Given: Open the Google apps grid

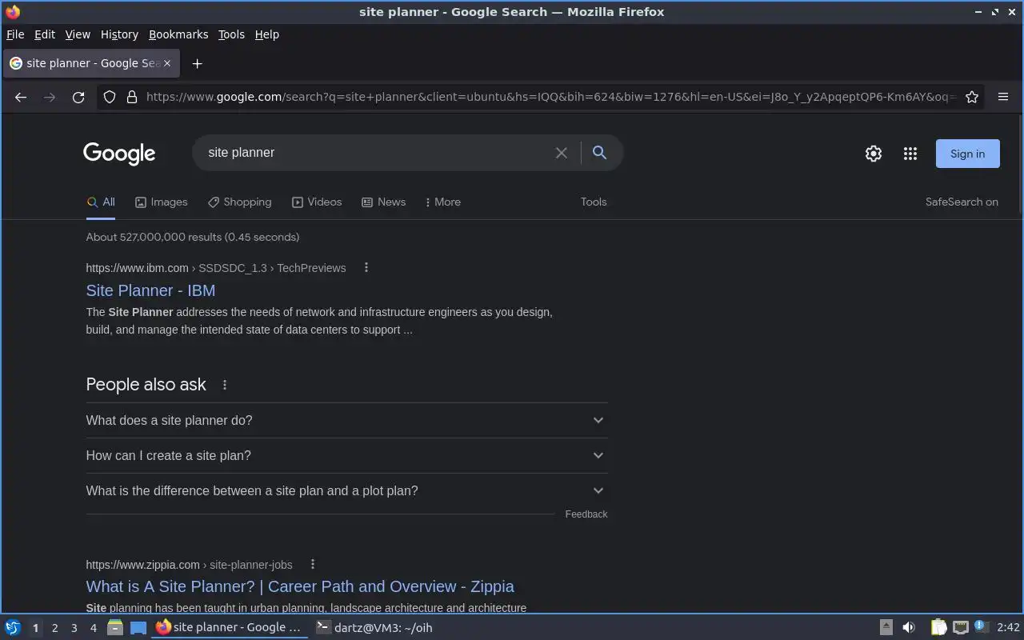Looking at the screenshot, I should coord(910,154).
